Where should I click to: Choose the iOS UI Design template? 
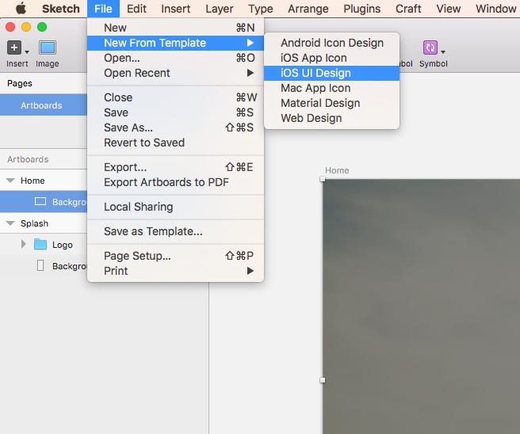click(331, 73)
